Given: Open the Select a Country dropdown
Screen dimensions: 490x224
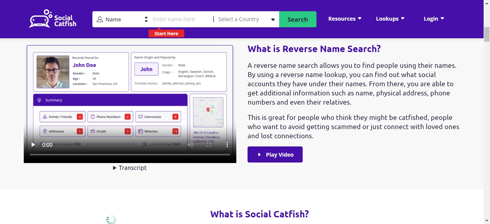Looking at the screenshot, I should [247, 19].
